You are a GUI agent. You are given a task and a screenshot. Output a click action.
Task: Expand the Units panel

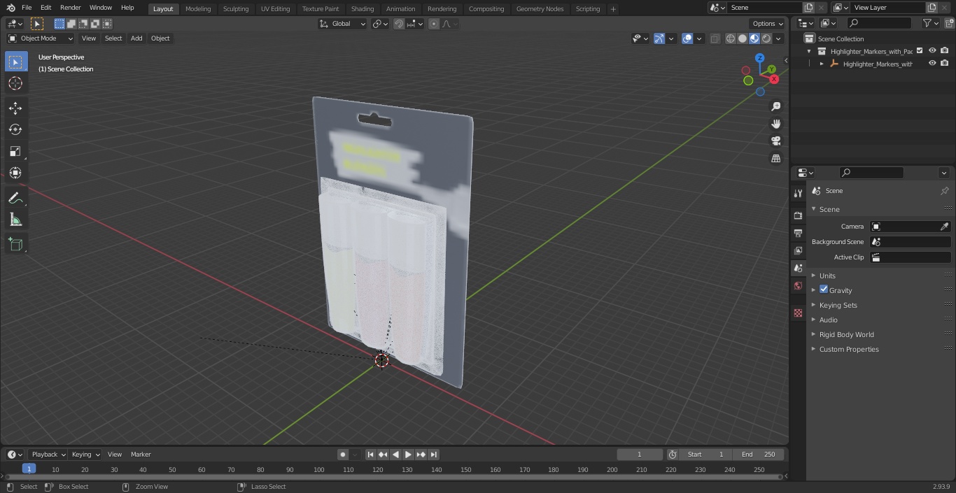point(827,276)
